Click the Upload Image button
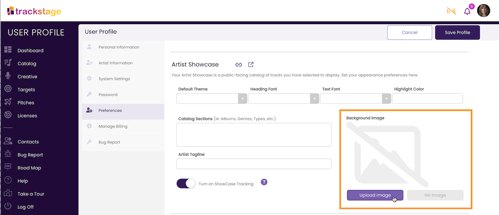499x215 pixels. coord(375,195)
